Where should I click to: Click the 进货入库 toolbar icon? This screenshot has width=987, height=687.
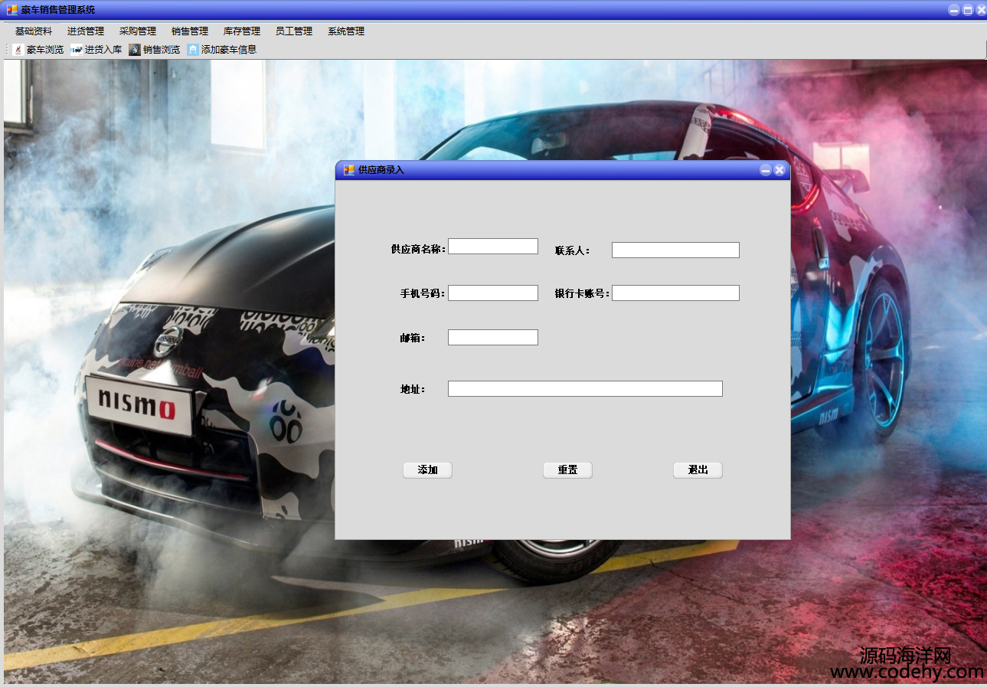[x=77, y=50]
